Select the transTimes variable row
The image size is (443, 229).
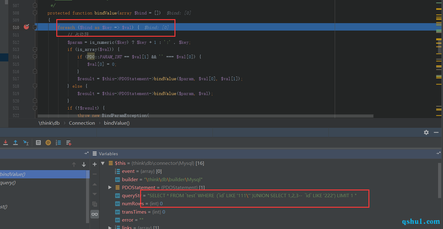click(269, 212)
